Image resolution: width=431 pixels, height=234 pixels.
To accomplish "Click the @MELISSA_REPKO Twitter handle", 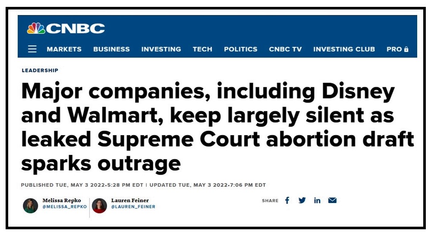I will [64, 207].
